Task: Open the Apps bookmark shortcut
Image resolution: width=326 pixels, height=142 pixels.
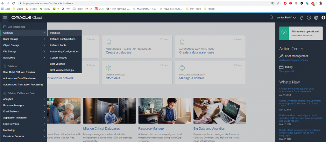Action: pos(6,9)
